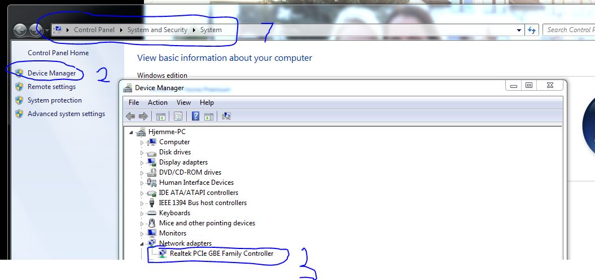
Task: Select IDE ATA/ATAPI controllers label
Action: tap(199, 193)
